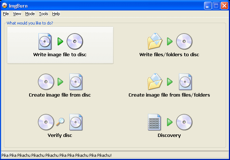Click the folder icon above 'Create image file from files/folders'
The width and height of the screenshot is (230, 160).
coord(155,81)
